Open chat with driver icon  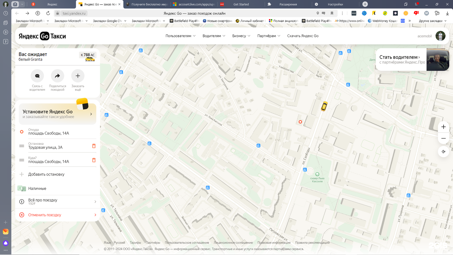[x=37, y=76]
